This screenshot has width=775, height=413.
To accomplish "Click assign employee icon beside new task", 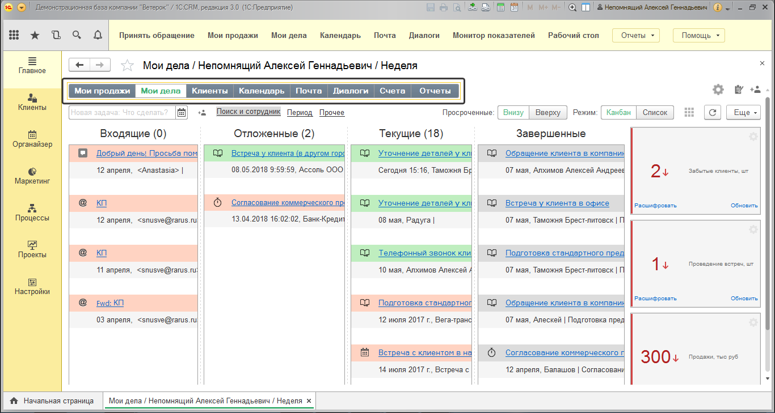I will point(202,113).
